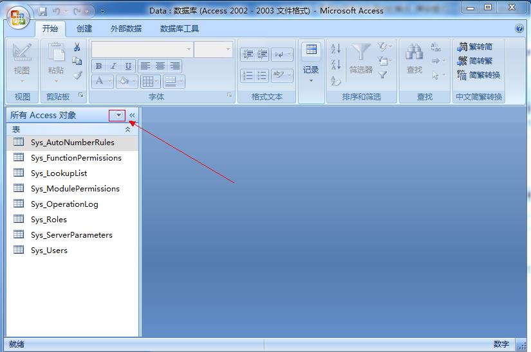Click the 简繁转换 button
This screenshot has height=352, width=531.
point(478,75)
